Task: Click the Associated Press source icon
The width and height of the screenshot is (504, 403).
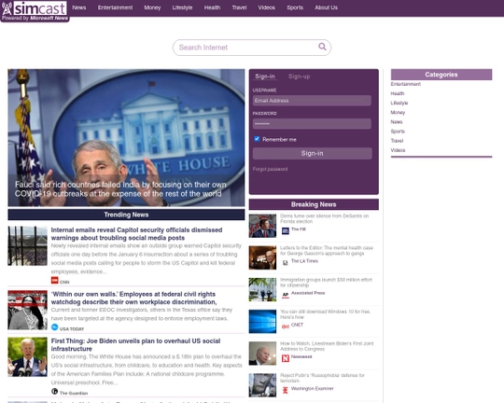Action: [x=285, y=295]
